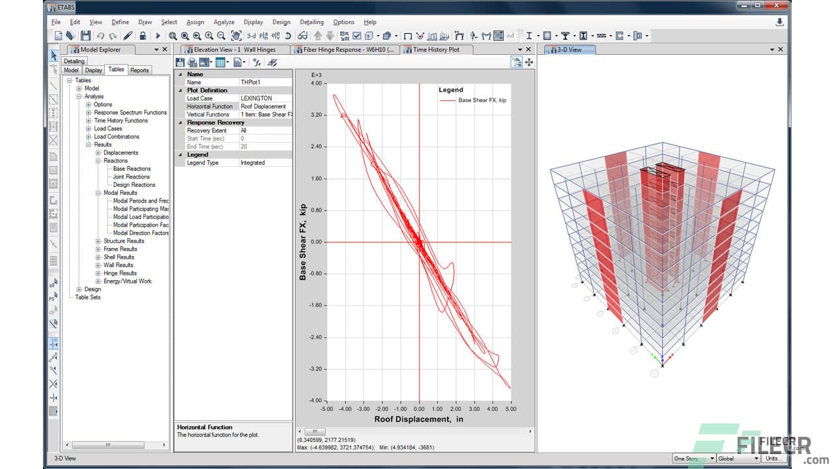
Task: Switch to the Time History Plot tab
Action: tap(436, 49)
